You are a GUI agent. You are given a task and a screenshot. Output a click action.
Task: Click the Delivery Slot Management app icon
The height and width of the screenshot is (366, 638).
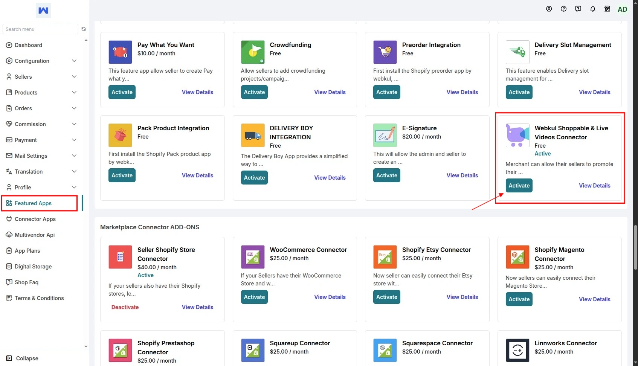tap(517, 52)
